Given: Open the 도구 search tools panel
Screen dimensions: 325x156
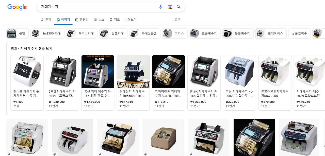Looking at the screenshot, I should click(177, 20).
